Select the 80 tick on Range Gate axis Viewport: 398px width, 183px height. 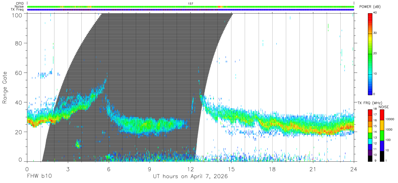click(19, 43)
